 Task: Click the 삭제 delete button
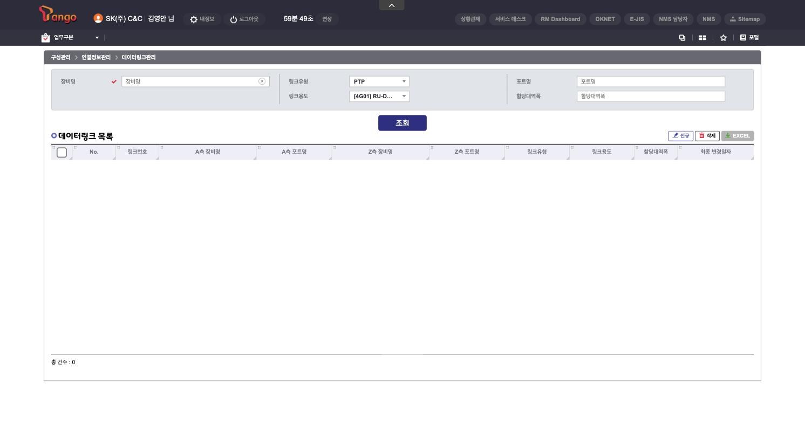[707, 136]
